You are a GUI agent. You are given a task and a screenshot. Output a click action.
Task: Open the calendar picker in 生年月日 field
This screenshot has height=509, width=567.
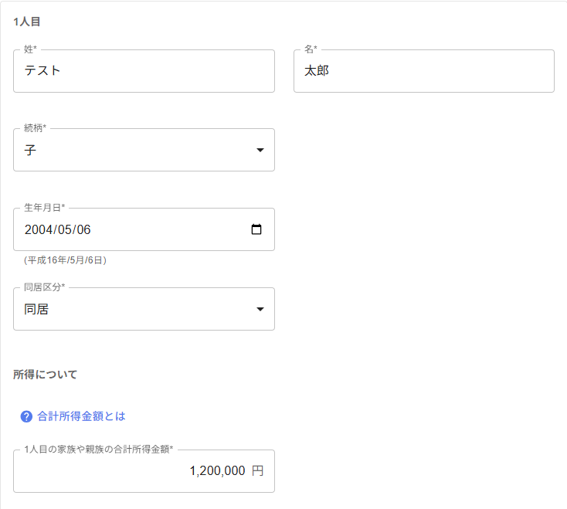click(256, 229)
